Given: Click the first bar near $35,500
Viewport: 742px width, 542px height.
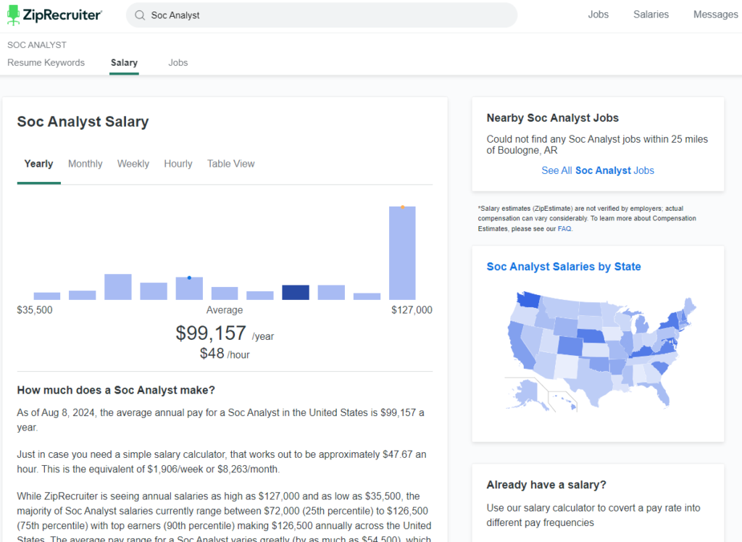Looking at the screenshot, I should (47, 296).
